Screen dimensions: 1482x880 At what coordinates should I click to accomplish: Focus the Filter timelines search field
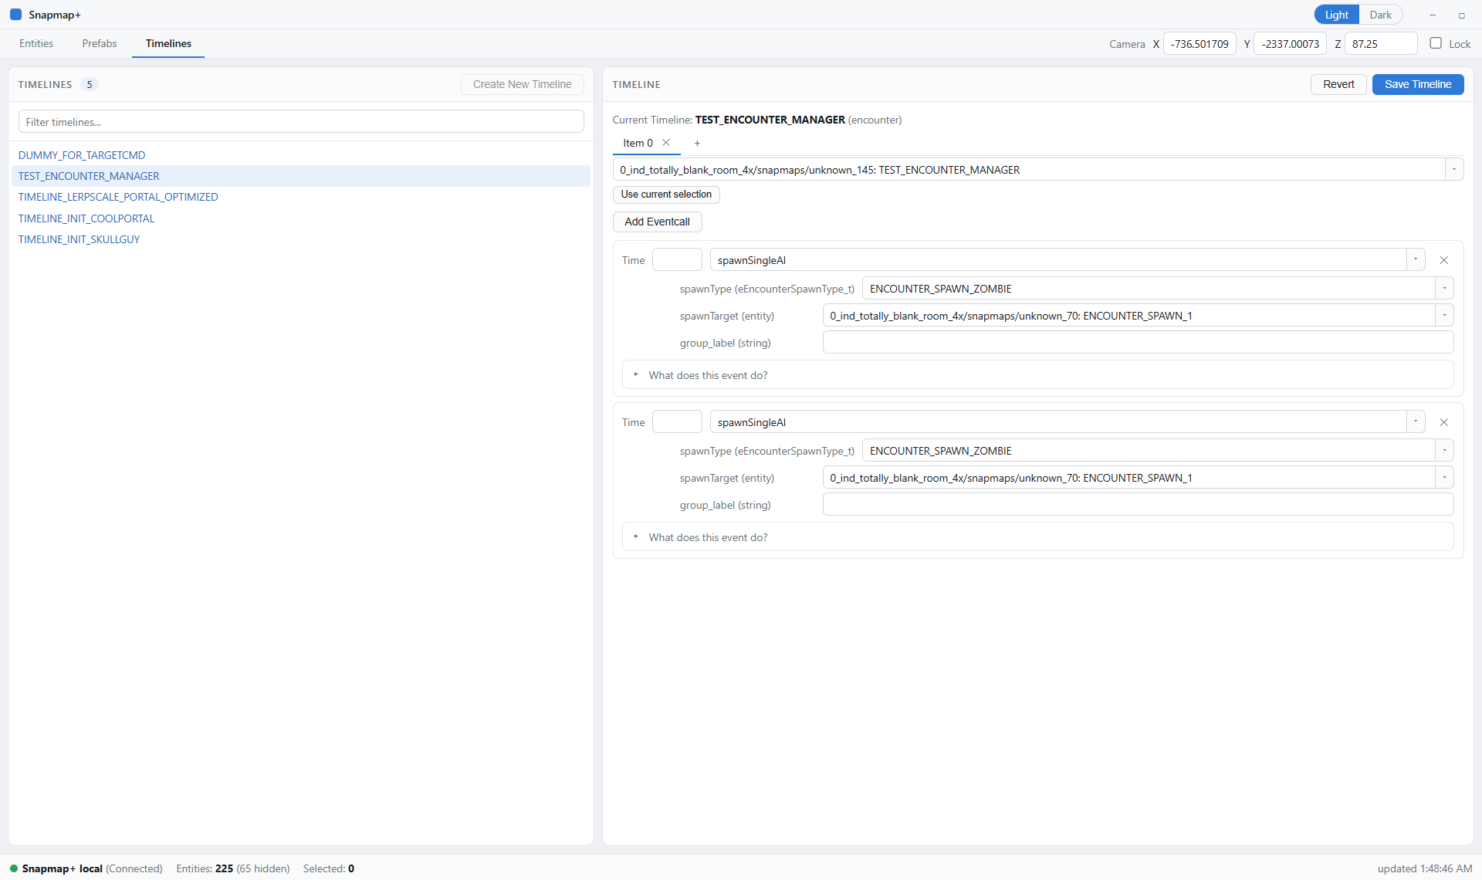[301, 122]
